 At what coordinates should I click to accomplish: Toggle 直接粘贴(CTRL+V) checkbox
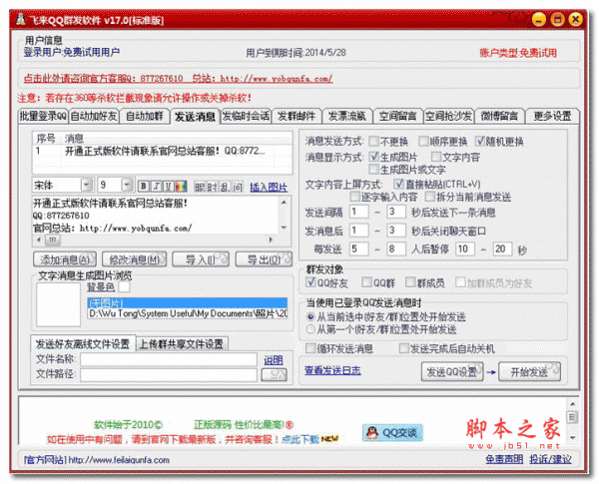tap(398, 185)
